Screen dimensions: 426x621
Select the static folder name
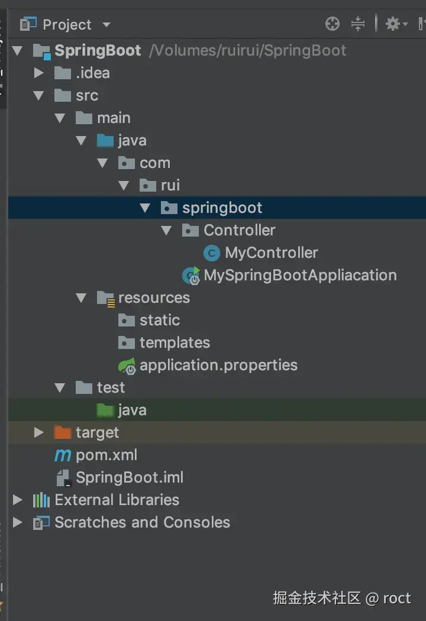160,320
